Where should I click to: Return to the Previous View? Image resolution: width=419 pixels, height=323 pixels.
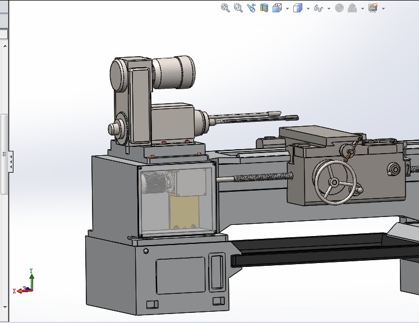251,8
